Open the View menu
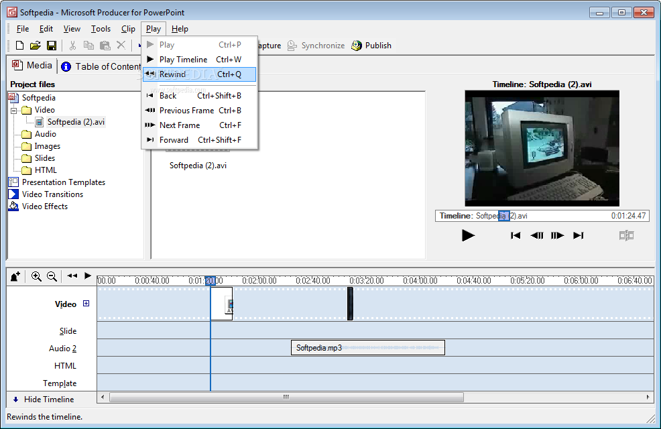This screenshot has height=429, width=661. click(72, 29)
